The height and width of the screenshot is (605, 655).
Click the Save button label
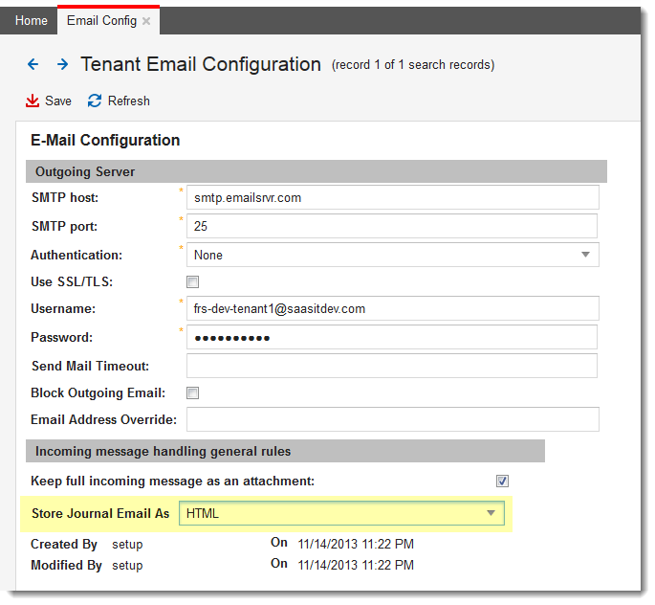point(58,101)
